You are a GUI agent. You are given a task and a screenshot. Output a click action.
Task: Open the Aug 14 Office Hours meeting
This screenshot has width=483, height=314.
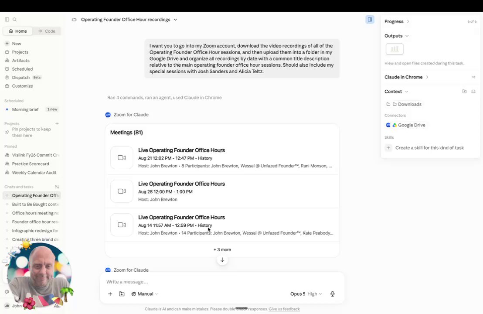222,225
